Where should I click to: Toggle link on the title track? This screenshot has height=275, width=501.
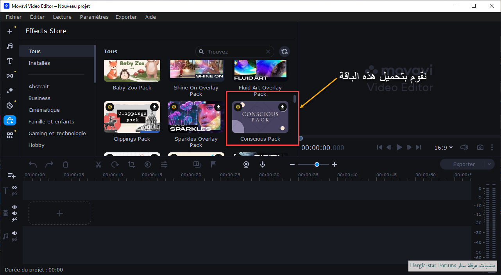pyautogui.click(x=14, y=194)
